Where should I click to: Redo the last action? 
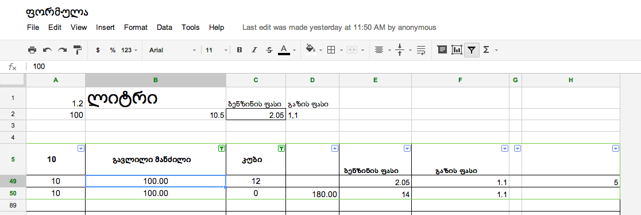tap(62, 50)
